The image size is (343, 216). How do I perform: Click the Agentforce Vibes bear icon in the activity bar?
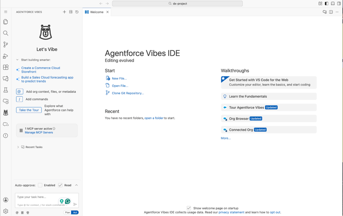pos(5,113)
